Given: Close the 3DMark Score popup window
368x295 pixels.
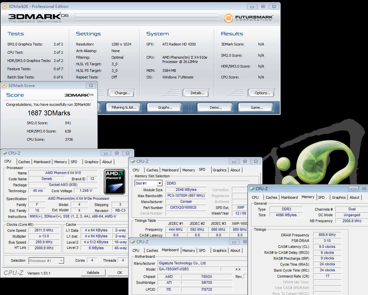Looking at the screenshot, I should coord(91,85).
